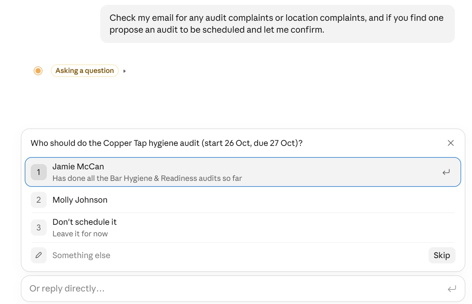This screenshot has width=472, height=304.
Task: Click the user message about audit complaints
Action: [x=277, y=24]
